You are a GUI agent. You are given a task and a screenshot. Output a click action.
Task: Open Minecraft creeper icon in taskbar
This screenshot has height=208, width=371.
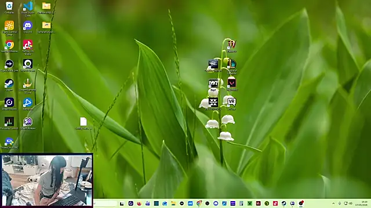(250, 203)
